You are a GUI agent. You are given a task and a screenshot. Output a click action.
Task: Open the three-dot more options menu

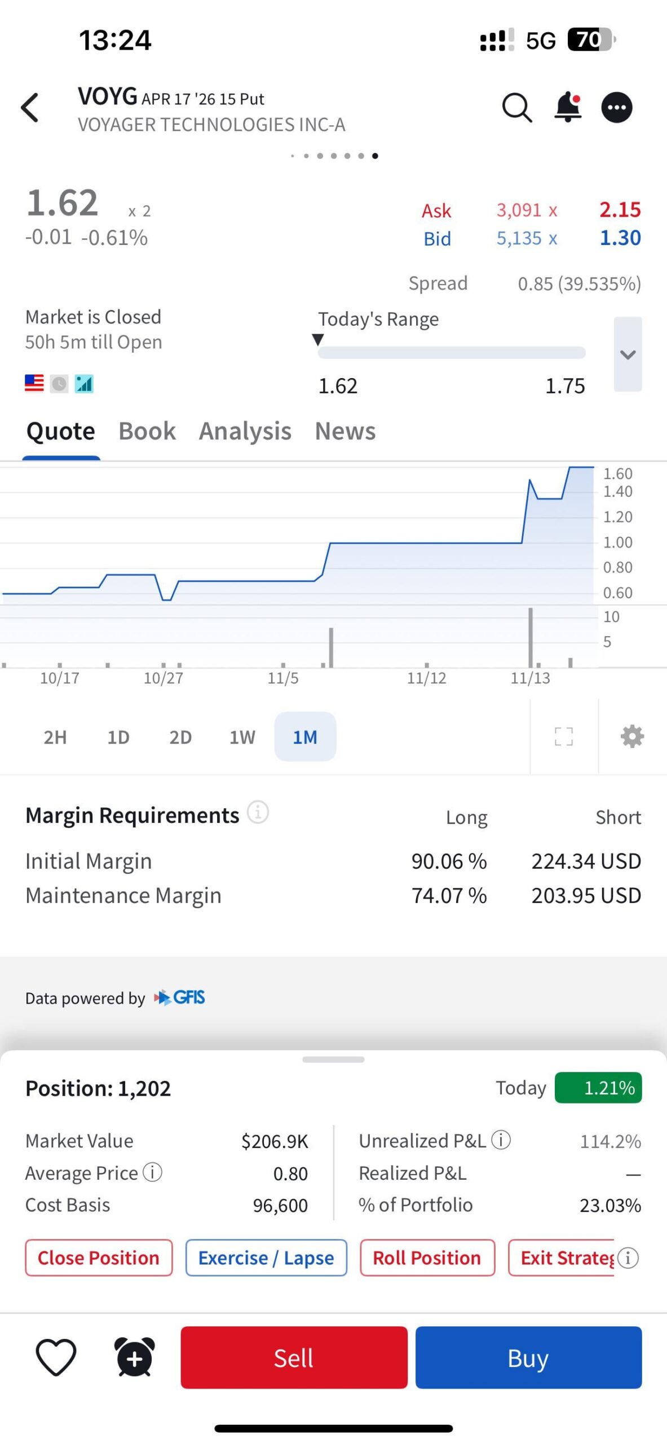point(617,107)
